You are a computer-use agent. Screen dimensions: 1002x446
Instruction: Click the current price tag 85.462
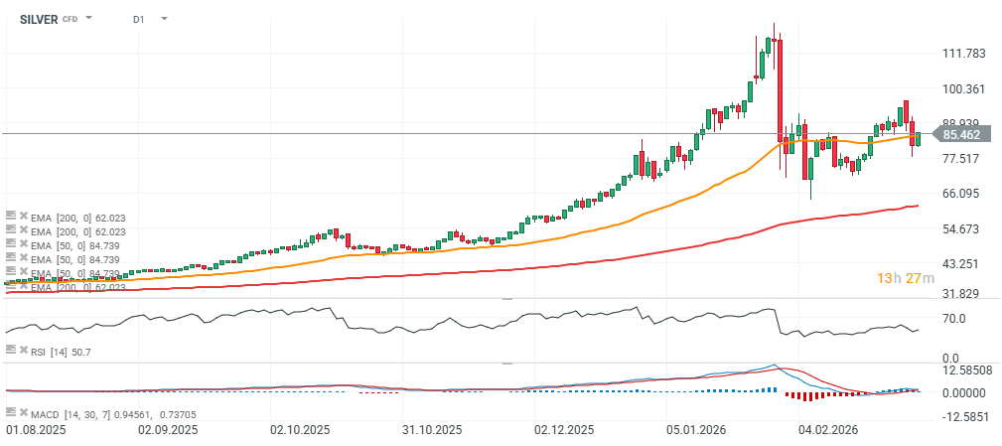click(961, 134)
